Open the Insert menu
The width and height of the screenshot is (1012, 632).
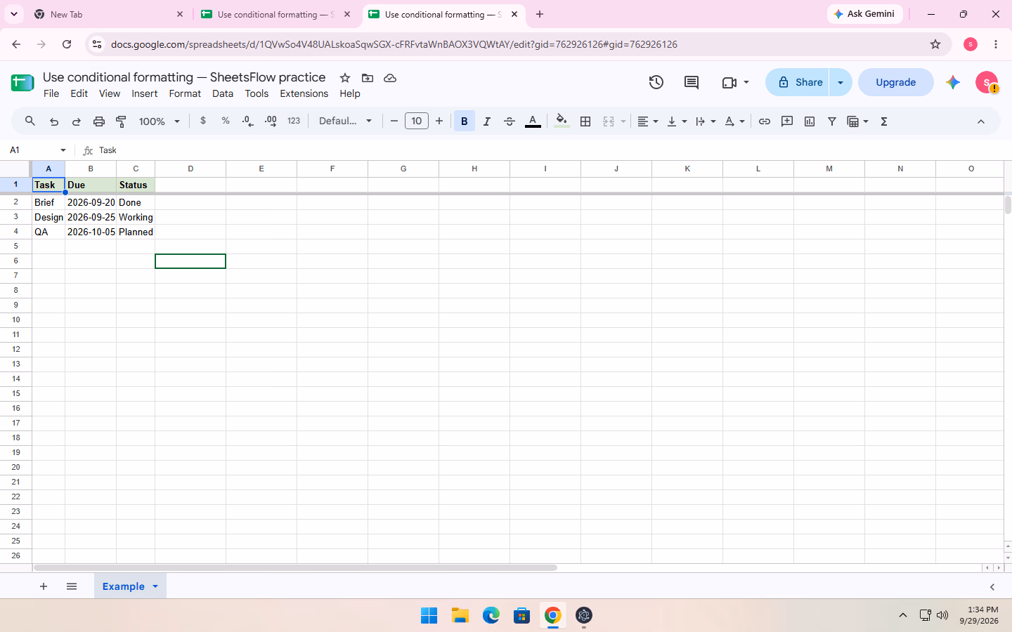click(x=145, y=93)
